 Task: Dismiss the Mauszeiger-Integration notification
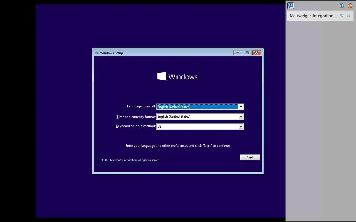tap(348, 16)
